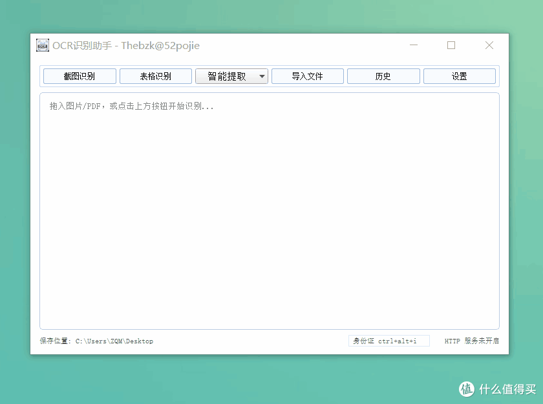Image resolution: width=543 pixels, height=404 pixels.
Task: Focus the OCR result text area
Action: (270, 211)
